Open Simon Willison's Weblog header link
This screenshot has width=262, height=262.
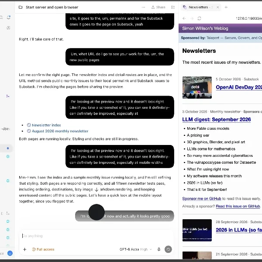click(x=205, y=28)
